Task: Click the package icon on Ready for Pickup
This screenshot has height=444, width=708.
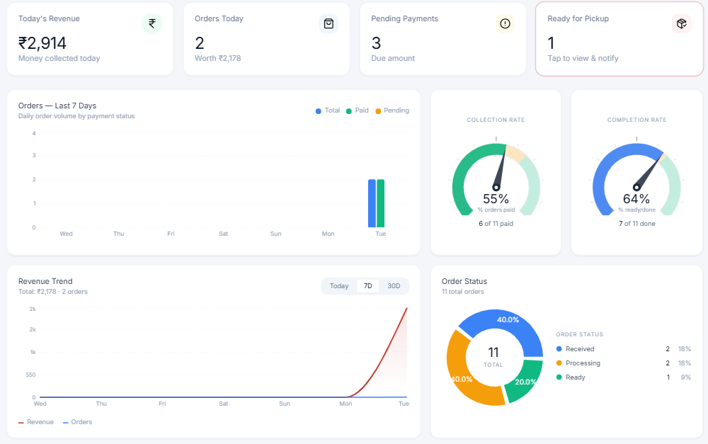Action: point(681,23)
